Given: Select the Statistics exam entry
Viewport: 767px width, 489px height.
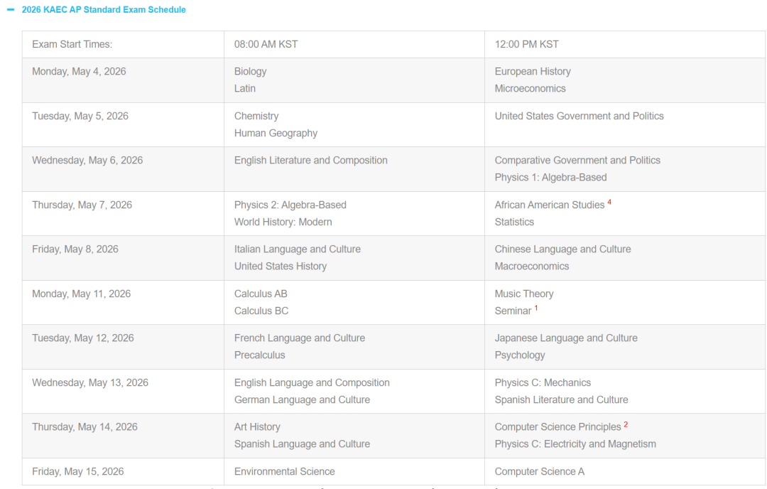Looking at the screenshot, I should pos(514,222).
